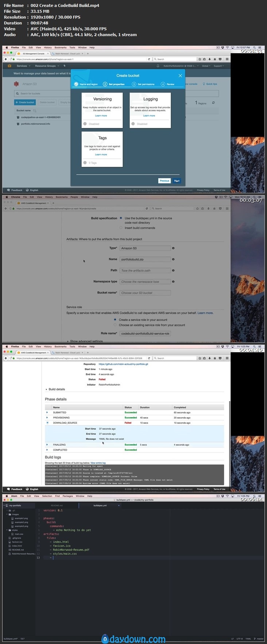The height and width of the screenshot is (644, 267).
Task: Collapse the DOWNLOAD_SOURCE phase row
Action: point(47,423)
